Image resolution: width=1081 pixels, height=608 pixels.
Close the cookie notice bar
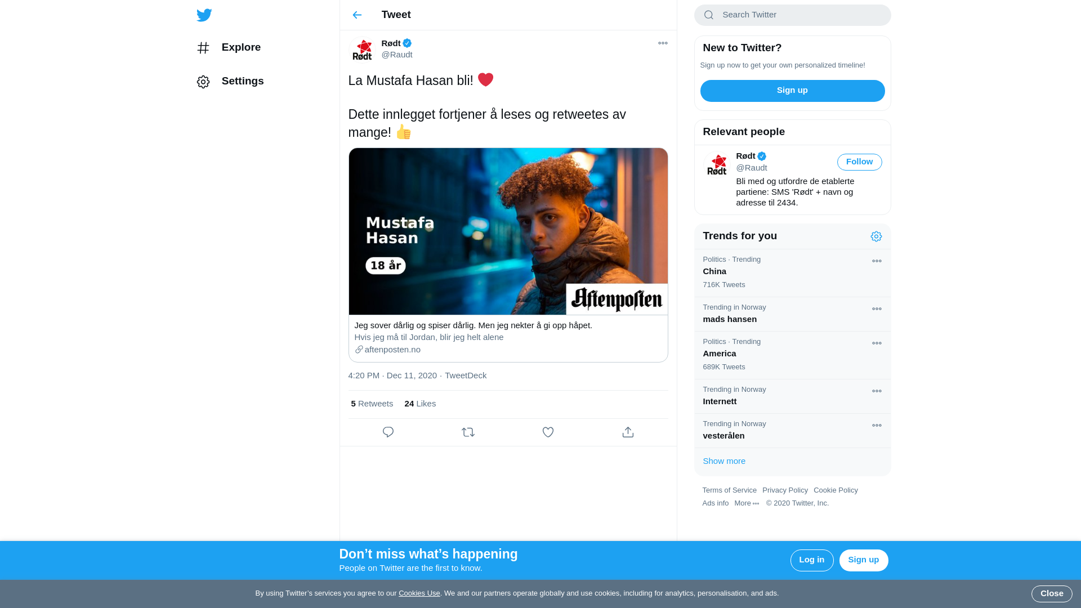1052,594
